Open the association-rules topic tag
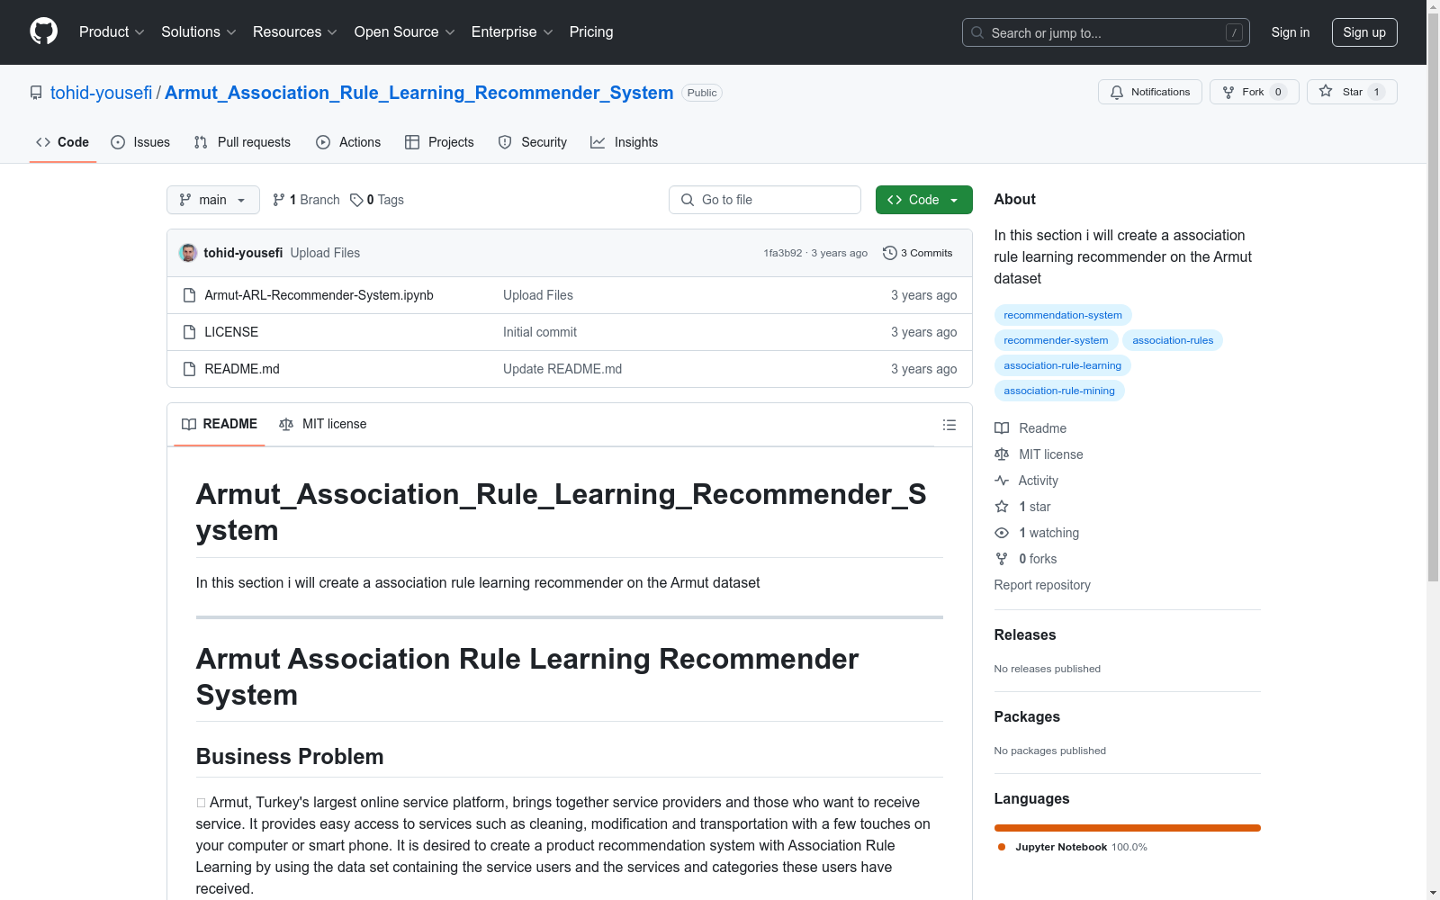The image size is (1440, 900). click(1173, 340)
